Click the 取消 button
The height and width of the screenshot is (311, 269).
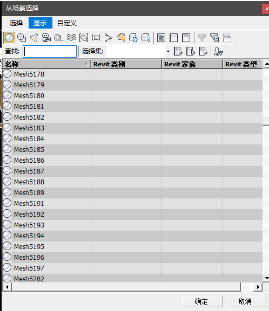tap(246, 301)
